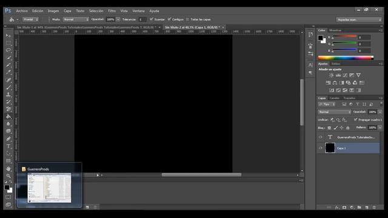Toggle Quick Mask mode icon
This screenshot has height=218, width=388.
point(8,197)
